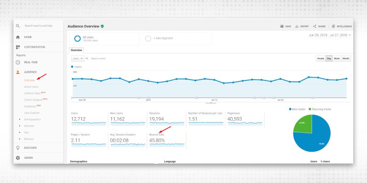Viewport: 367px width, 183px height.
Task: Click Number of Sessions per User 1.51
Action: pos(193,119)
